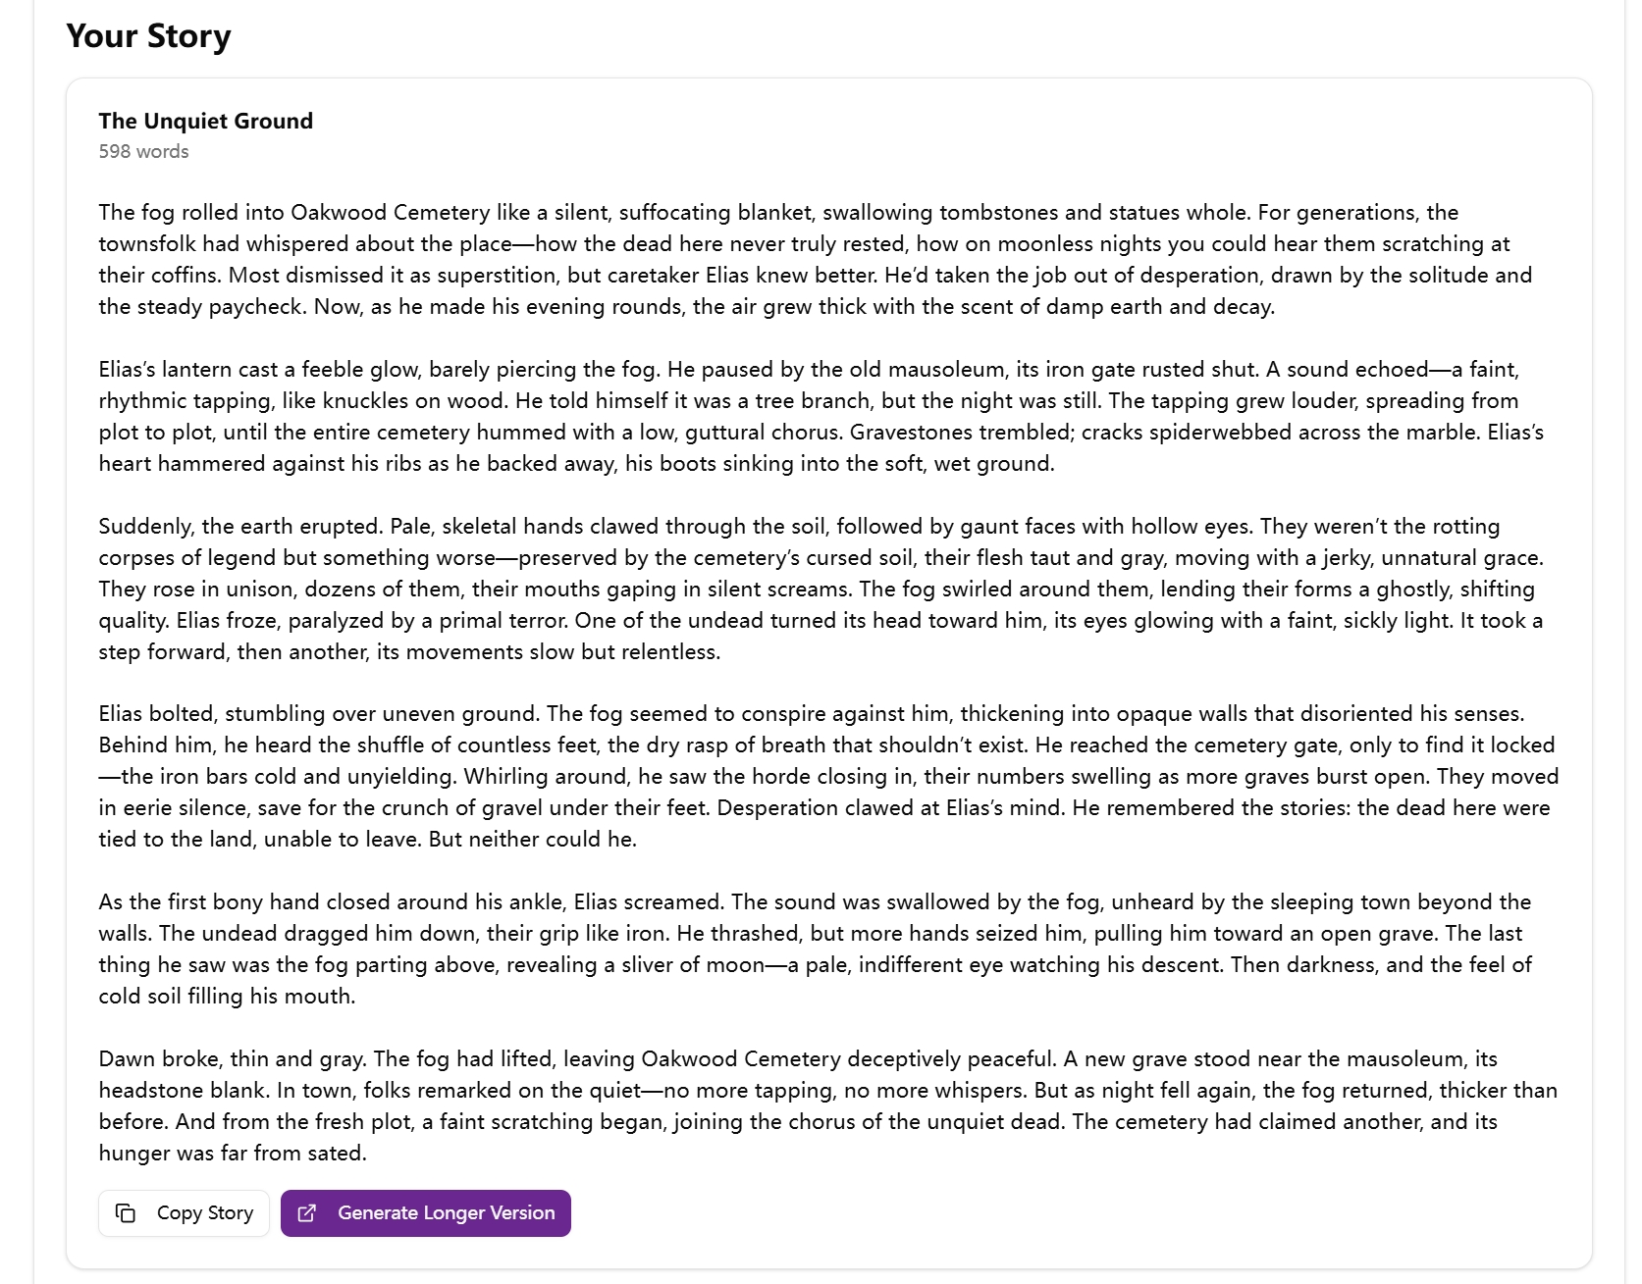
Task: Click the phrase 'Oakwood Cemetery' in opening line
Action: 395,212
